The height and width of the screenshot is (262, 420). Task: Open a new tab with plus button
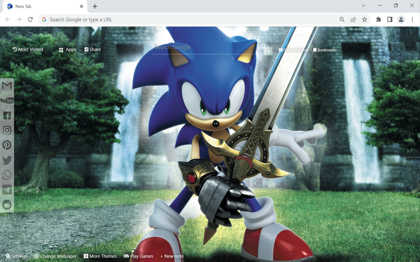(x=95, y=6)
